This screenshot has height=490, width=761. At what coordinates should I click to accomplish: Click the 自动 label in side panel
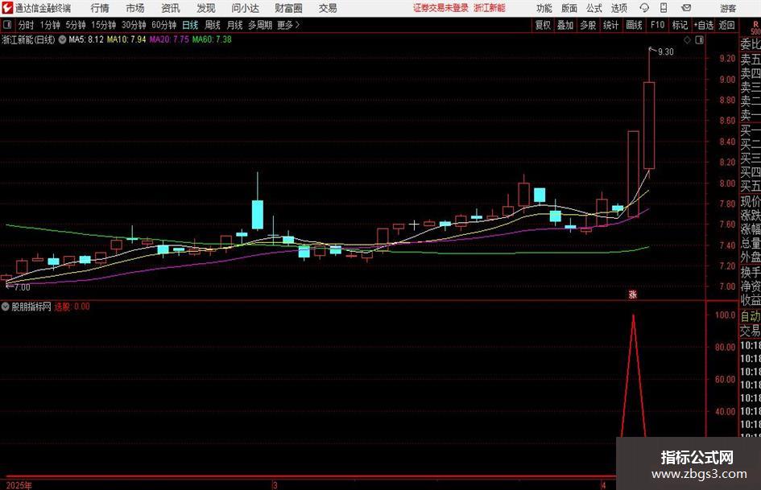coord(751,316)
